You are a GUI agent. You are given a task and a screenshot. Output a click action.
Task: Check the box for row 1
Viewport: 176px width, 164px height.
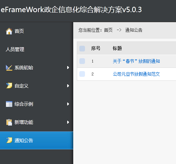tap(82, 61)
